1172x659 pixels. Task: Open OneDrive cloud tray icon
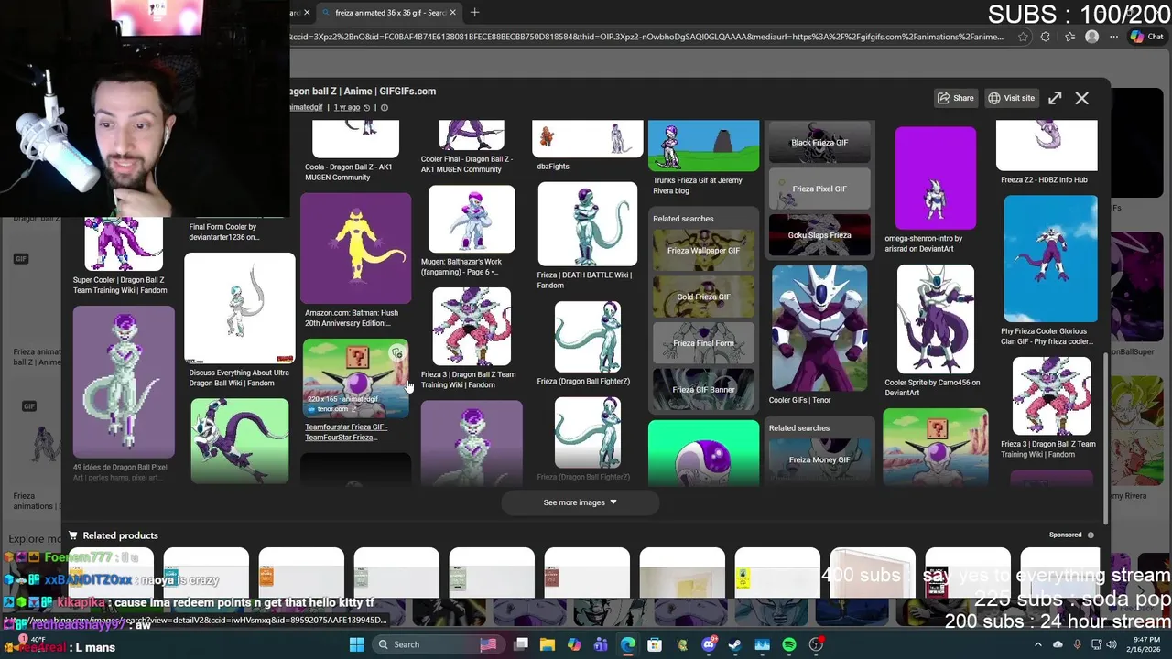(1058, 644)
